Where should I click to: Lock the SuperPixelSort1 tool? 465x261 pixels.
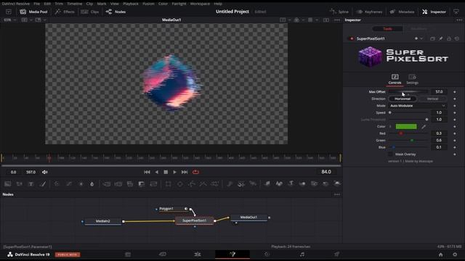449,38
